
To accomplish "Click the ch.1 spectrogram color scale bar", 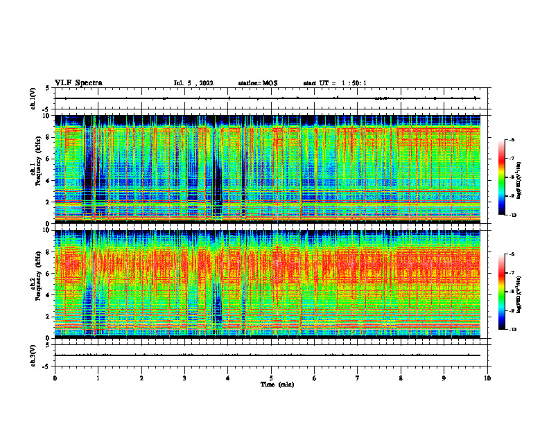I will (x=502, y=177).
